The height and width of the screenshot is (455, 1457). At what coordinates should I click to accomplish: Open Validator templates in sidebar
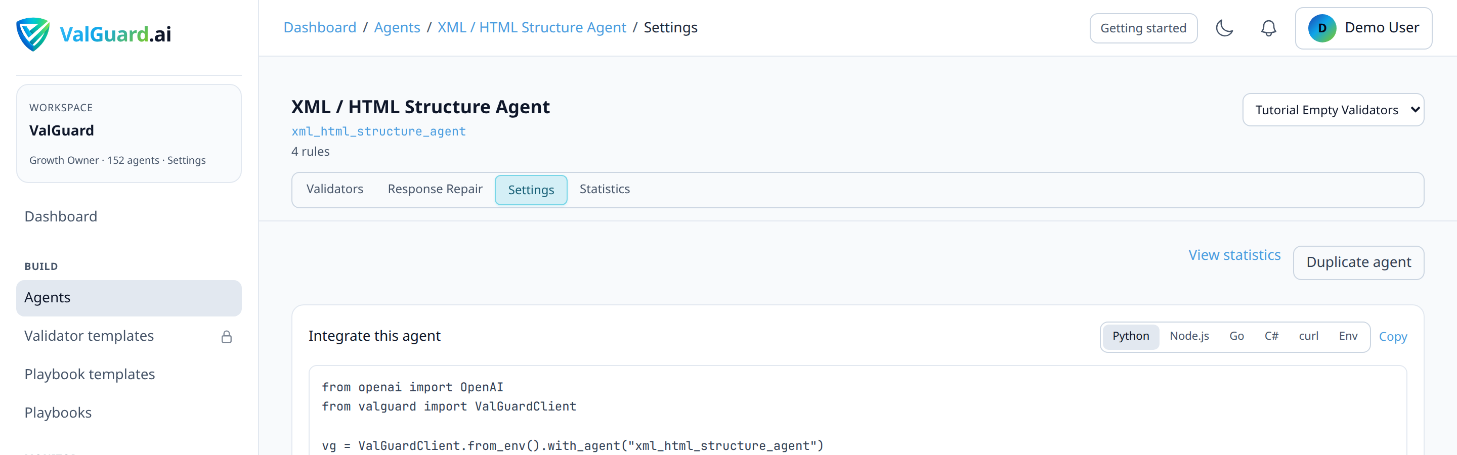tap(129, 336)
